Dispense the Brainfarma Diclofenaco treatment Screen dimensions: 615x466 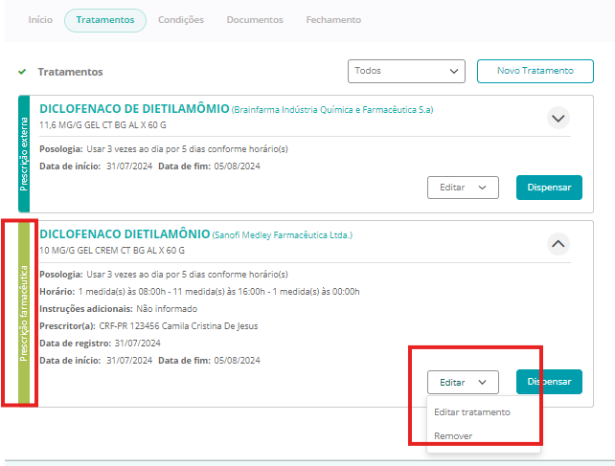tap(549, 188)
